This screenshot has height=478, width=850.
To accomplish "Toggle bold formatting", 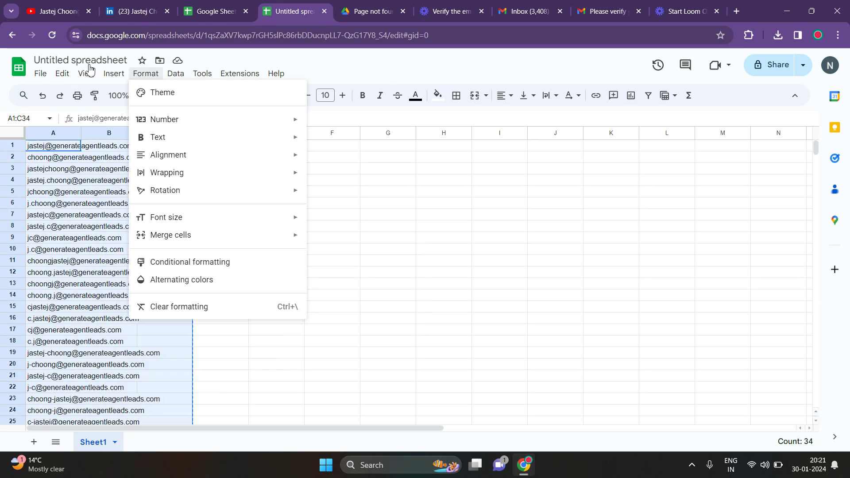I will [362, 95].
